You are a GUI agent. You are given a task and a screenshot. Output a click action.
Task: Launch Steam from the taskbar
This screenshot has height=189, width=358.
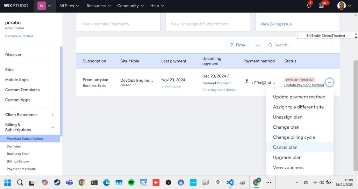(x=57, y=182)
